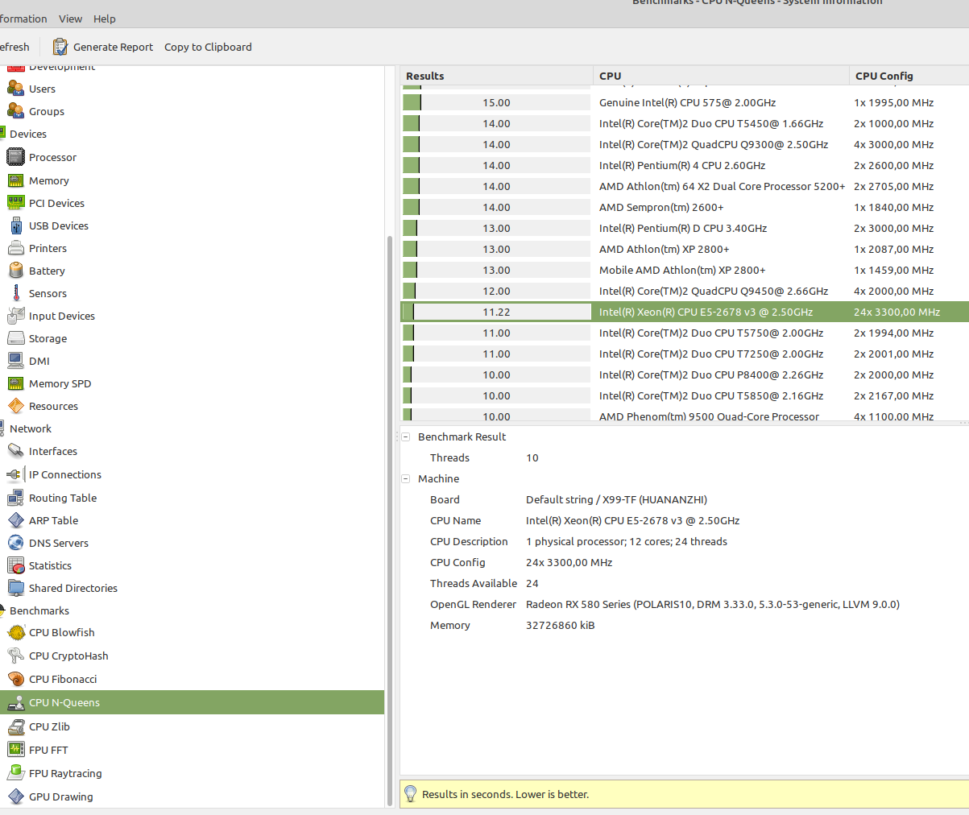Click the IP Connections icon
Viewport: 969px width, 815px height.
[15, 474]
